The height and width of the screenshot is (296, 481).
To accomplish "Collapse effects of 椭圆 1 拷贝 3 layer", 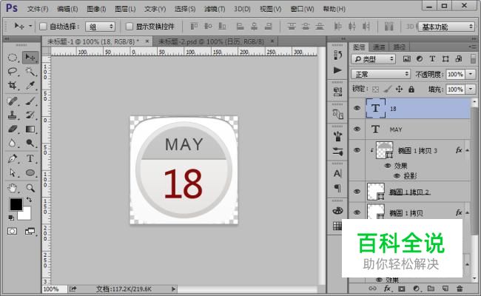I will click(x=467, y=150).
